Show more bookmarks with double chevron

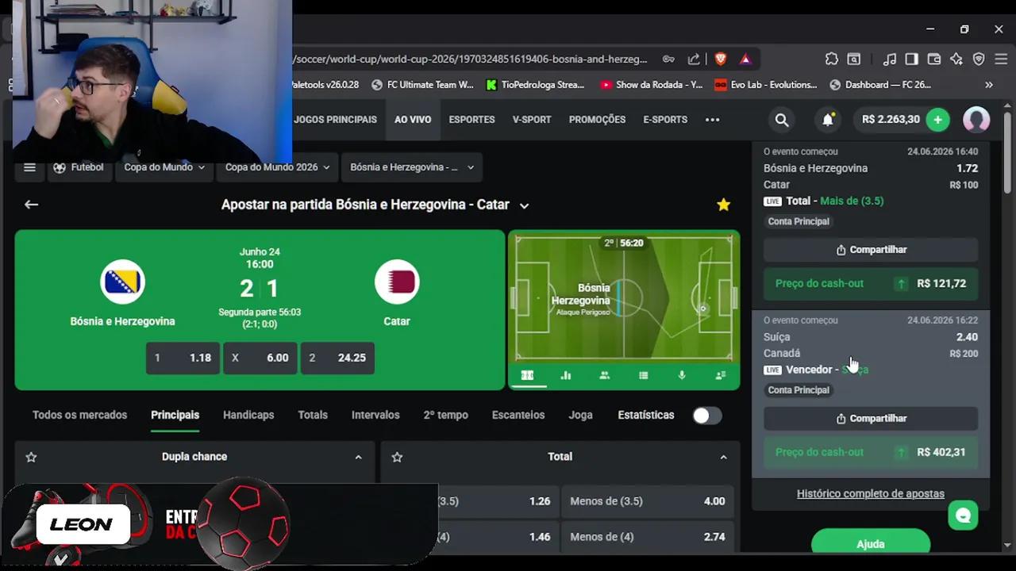coord(989,85)
